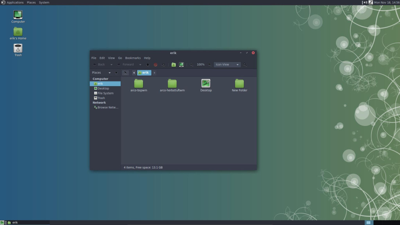
Task: Open the Go menu
Action: click(x=120, y=58)
